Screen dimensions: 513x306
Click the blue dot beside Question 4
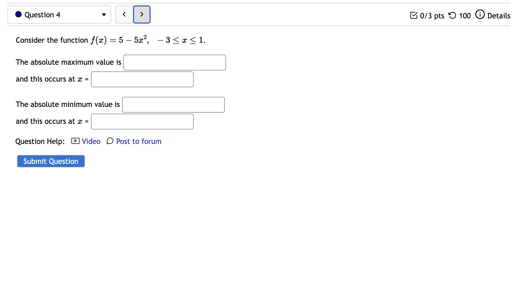(x=18, y=14)
